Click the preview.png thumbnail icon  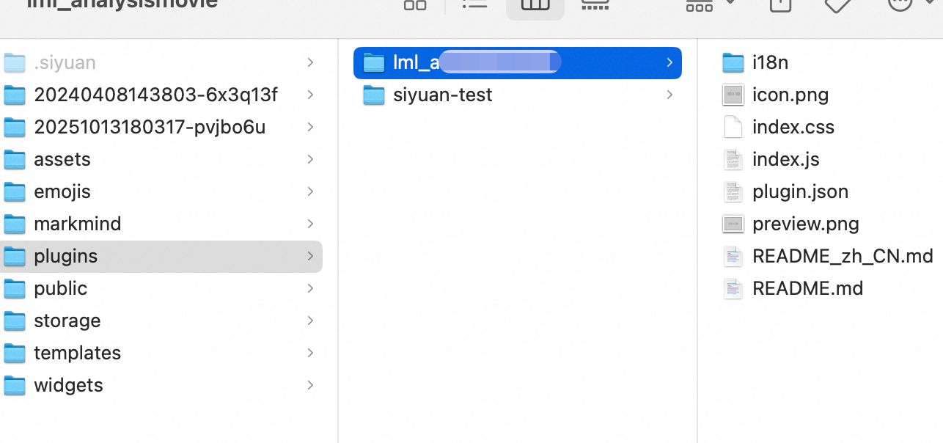(733, 224)
